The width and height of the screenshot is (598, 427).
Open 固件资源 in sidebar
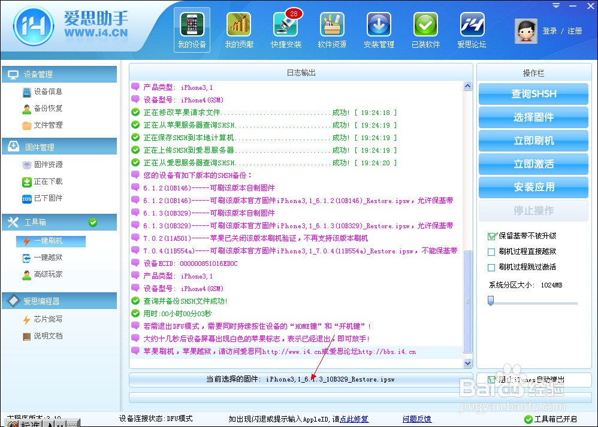[43, 164]
